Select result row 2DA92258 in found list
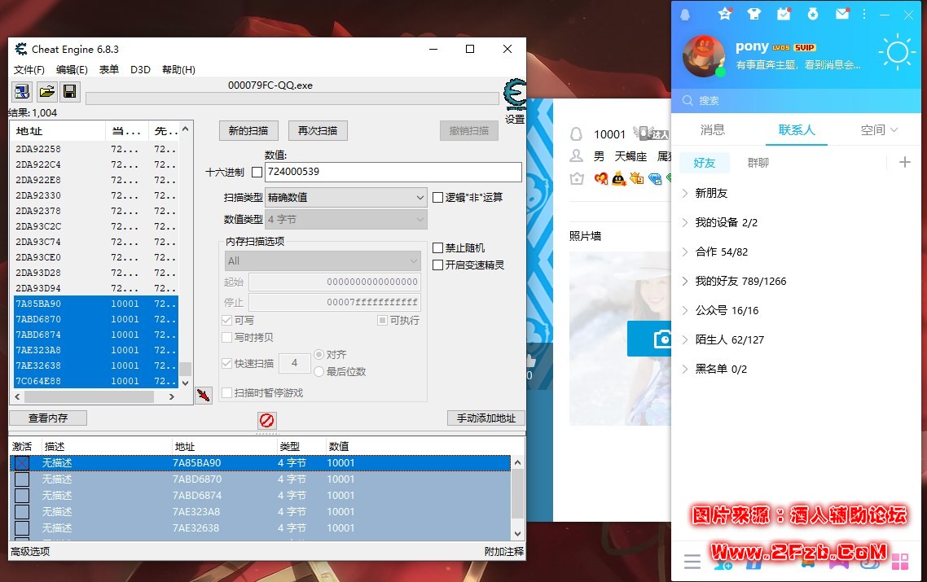 [x=95, y=149]
